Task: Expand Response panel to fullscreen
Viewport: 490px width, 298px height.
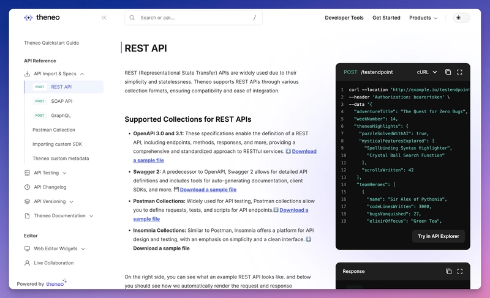Action: tap(460, 272)
